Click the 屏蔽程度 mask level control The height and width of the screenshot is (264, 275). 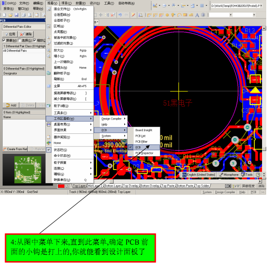coord(248,186)
